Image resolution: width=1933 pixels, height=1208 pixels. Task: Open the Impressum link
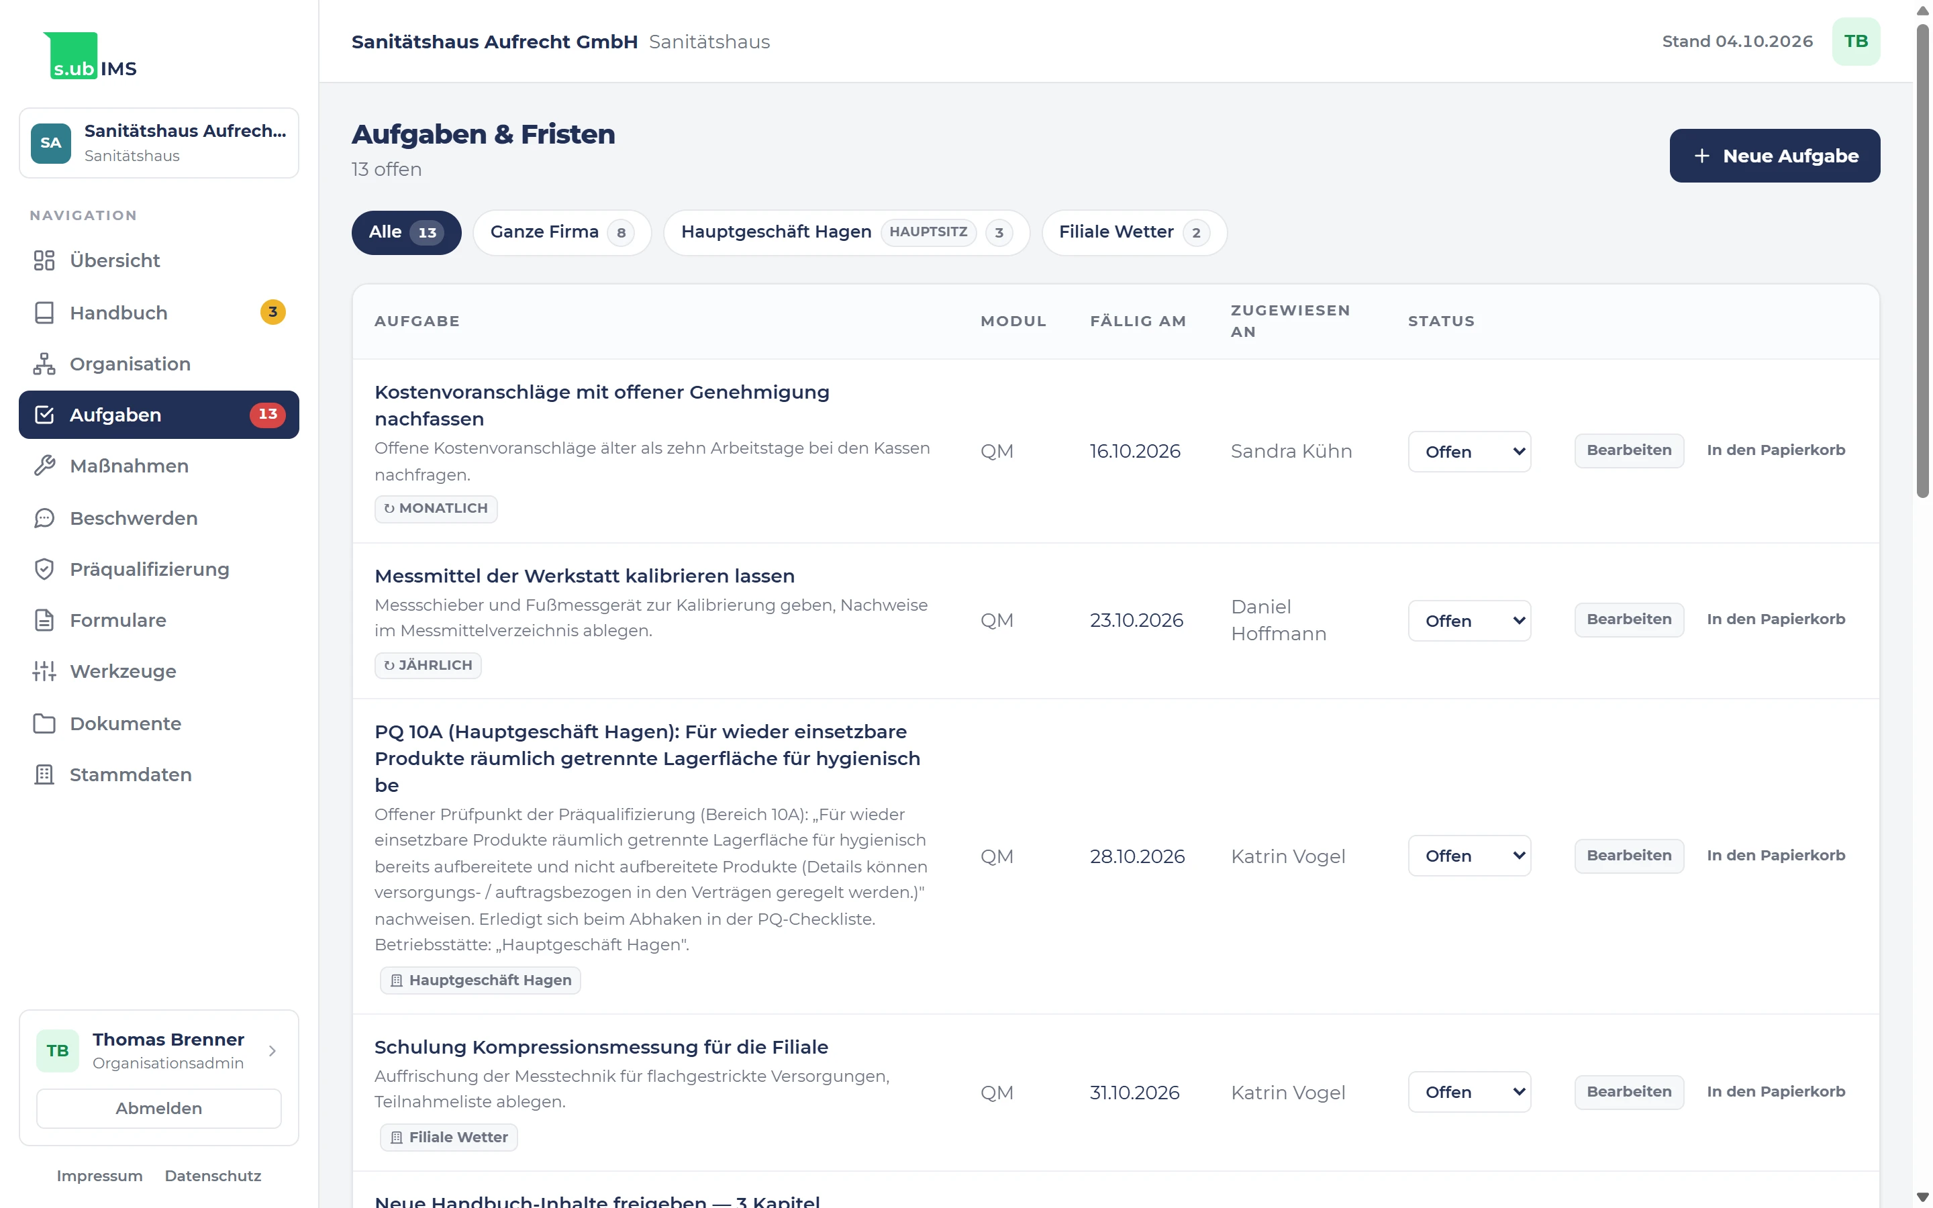click(99, 1176)
